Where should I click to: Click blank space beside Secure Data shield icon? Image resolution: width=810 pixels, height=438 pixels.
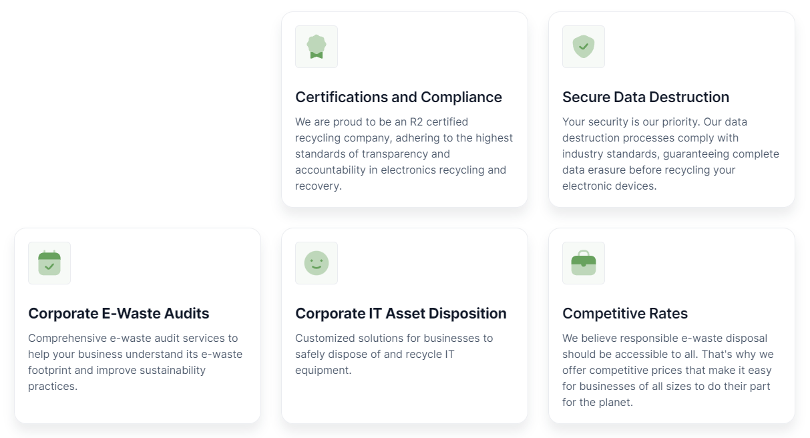click(x=694, y=47)
